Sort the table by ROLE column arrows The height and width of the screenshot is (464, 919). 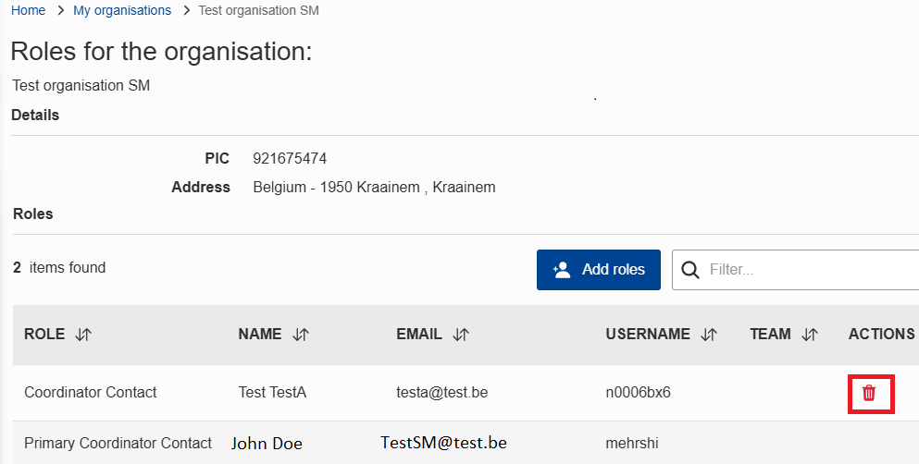click(83, 335)
